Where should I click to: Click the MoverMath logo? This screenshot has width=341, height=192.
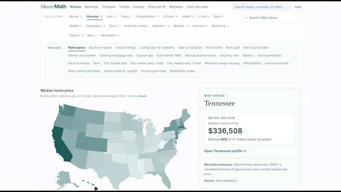[53, 6]
